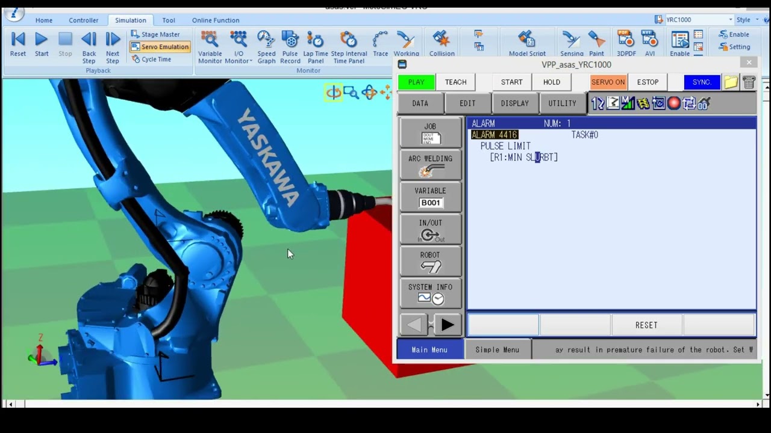771x433 pixels.
Task: Click RESET to clear the alarm
Action: (x=647, y=325)
